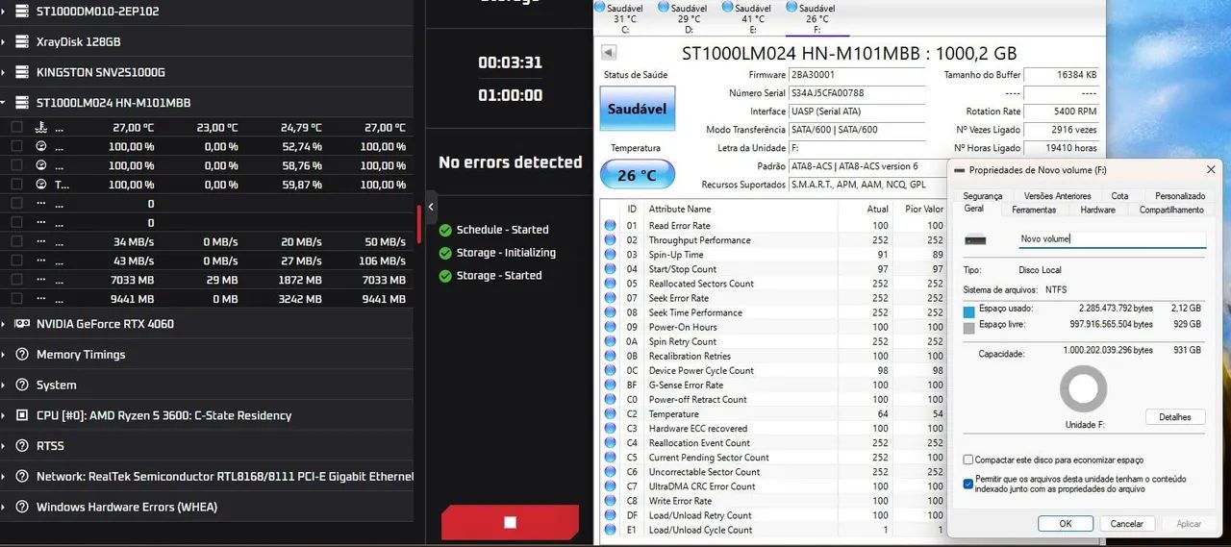Click the blue status orb for Read Error Rate
This screenshot has height=547, width=1231.
(610, 226)
